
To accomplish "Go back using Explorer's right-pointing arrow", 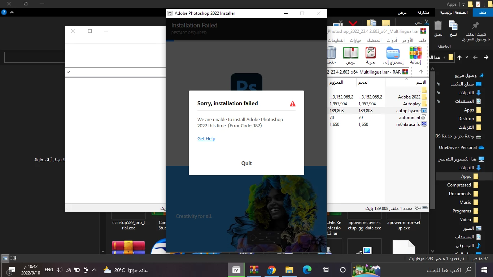I will coord(486,57).
